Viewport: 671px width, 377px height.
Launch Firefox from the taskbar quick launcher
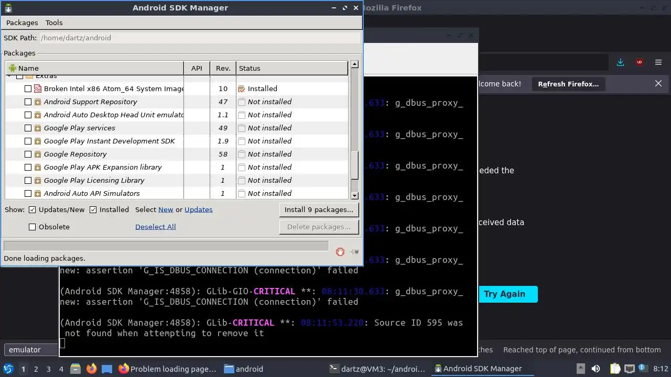coord(92,369)
